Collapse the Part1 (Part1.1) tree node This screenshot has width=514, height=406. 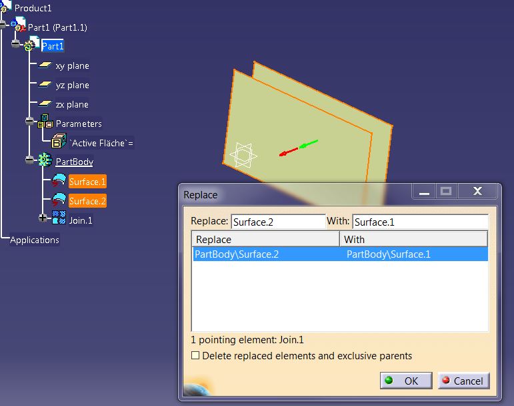[x=3, y=24]
